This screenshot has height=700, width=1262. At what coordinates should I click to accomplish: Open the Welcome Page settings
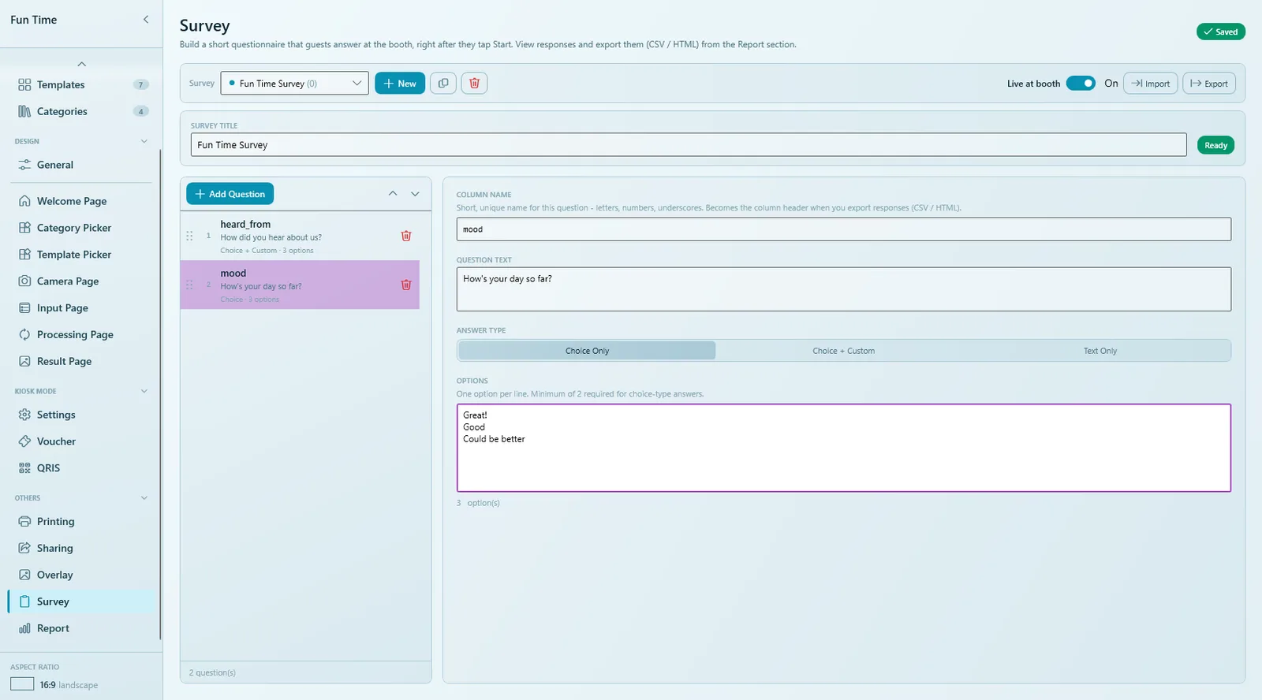click(82, 201)
